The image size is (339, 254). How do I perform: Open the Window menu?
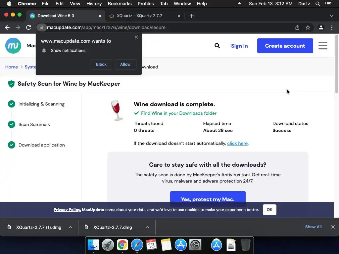[182, 4]
